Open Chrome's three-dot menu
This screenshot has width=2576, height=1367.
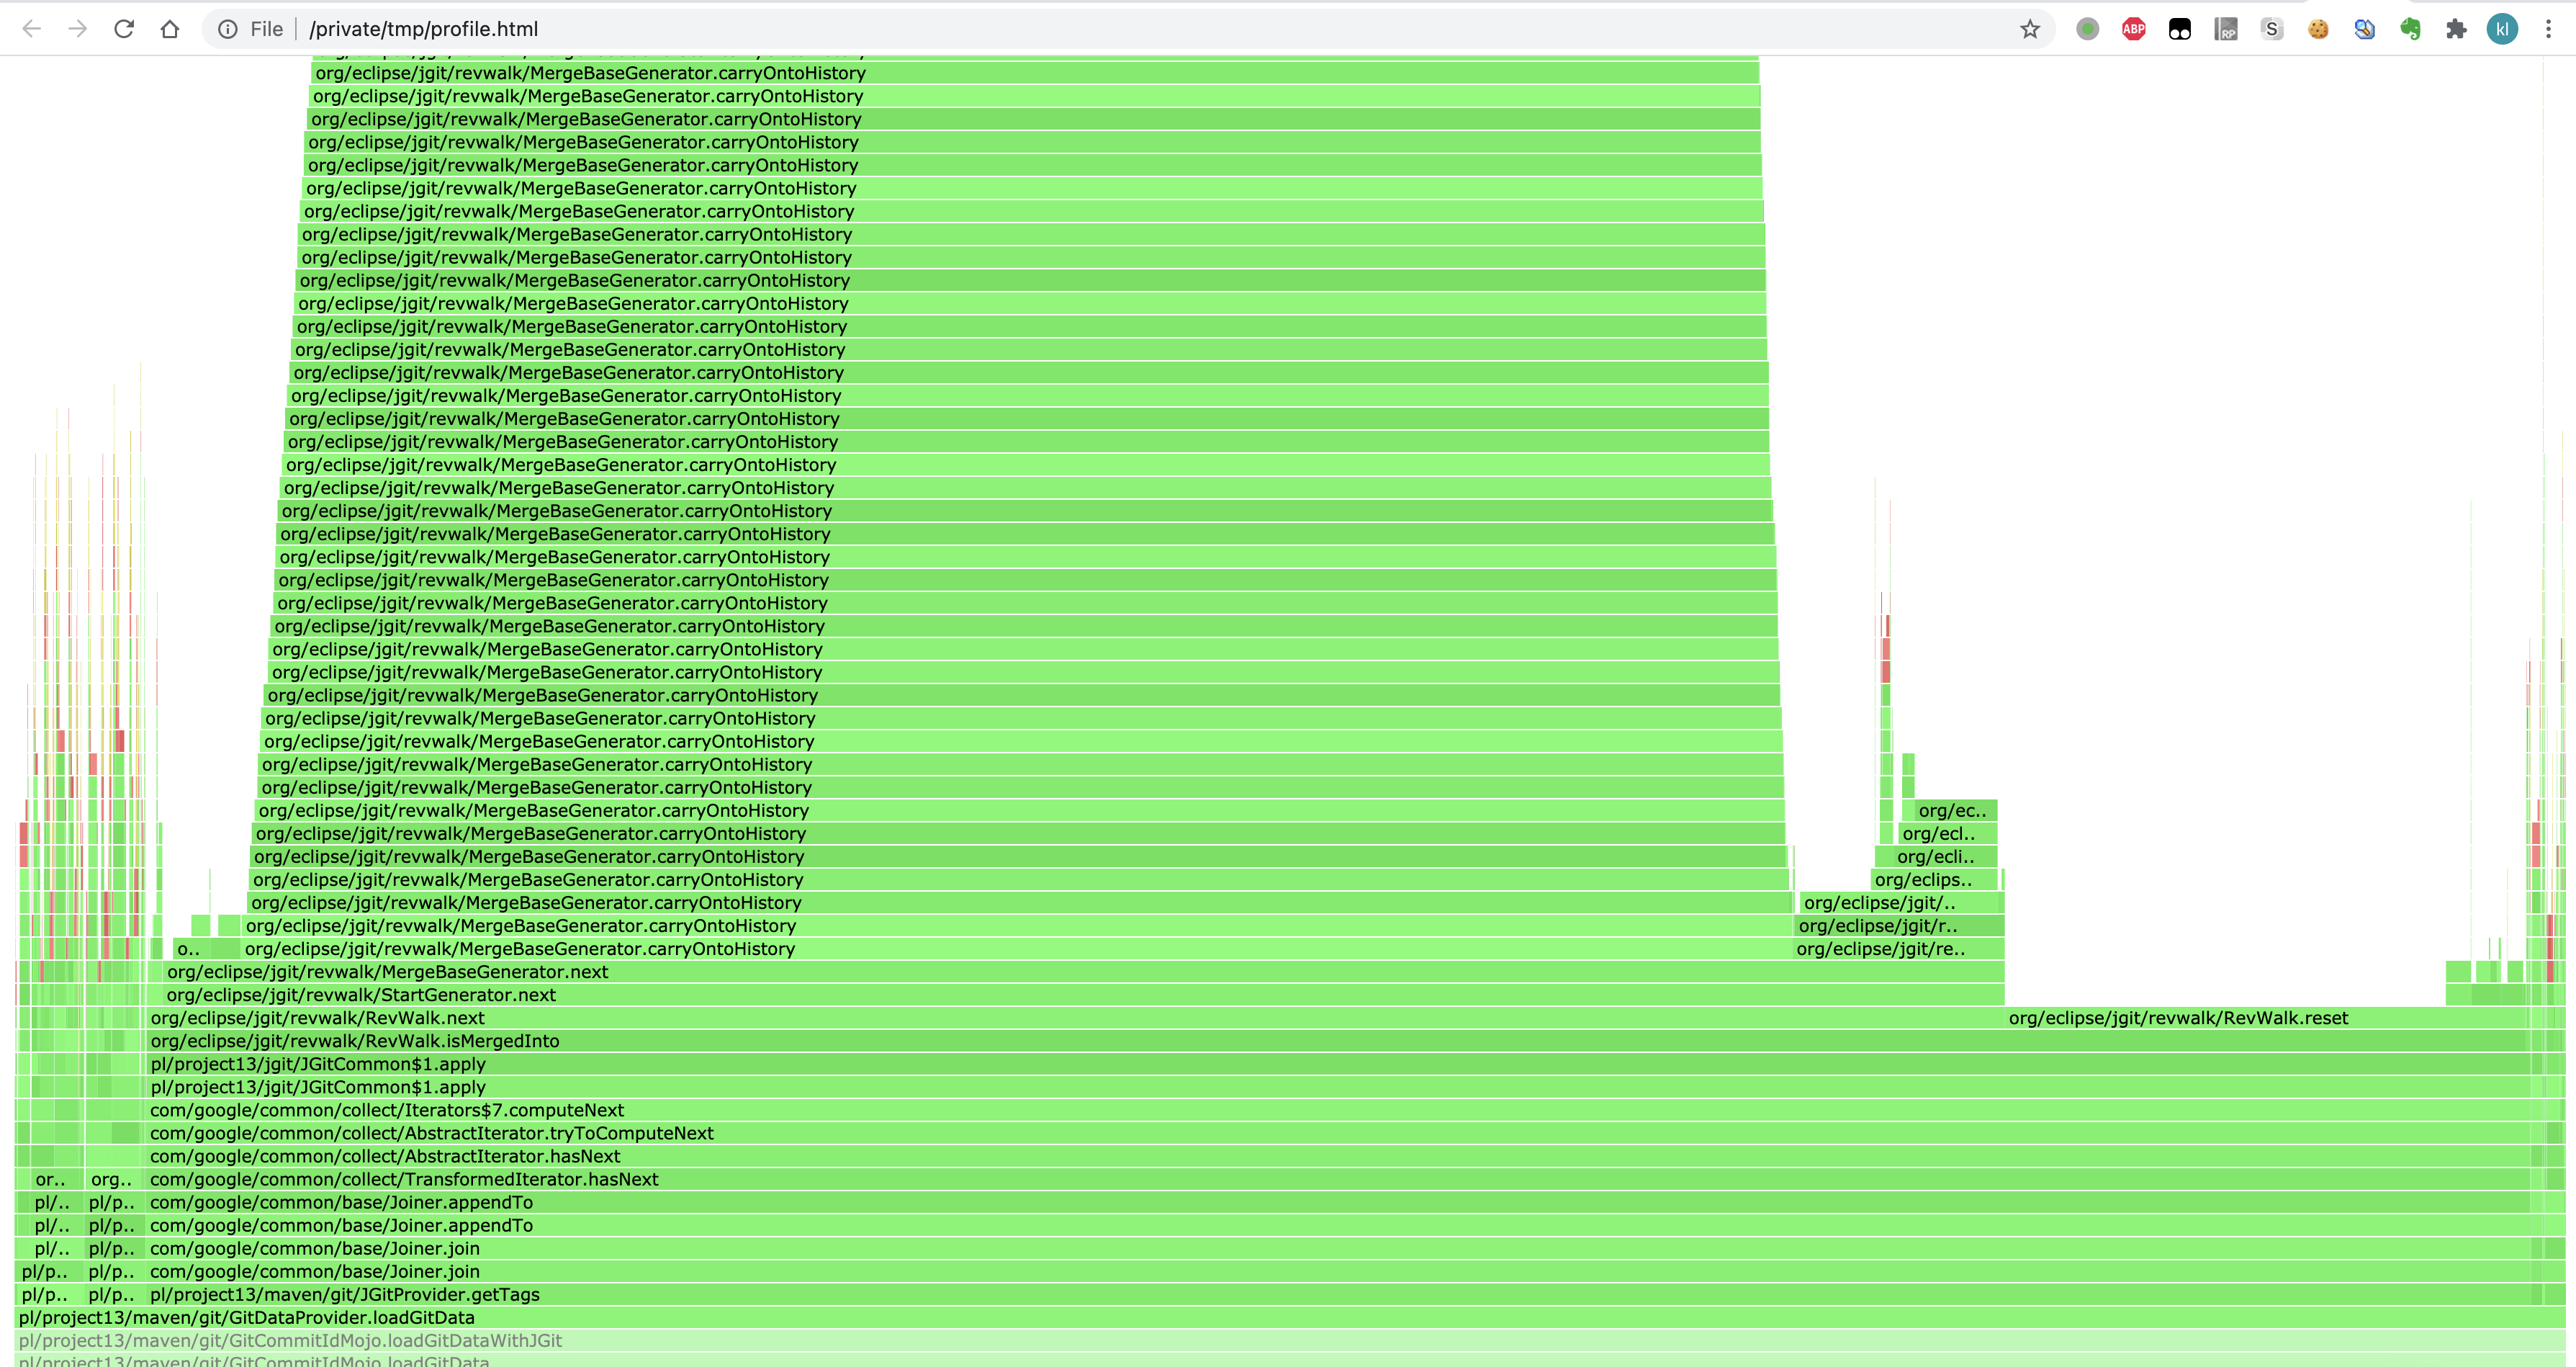click(2549, 28)
